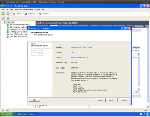
Task: Click the Home icon in breadcrumb bar
Action: point(14,14)
